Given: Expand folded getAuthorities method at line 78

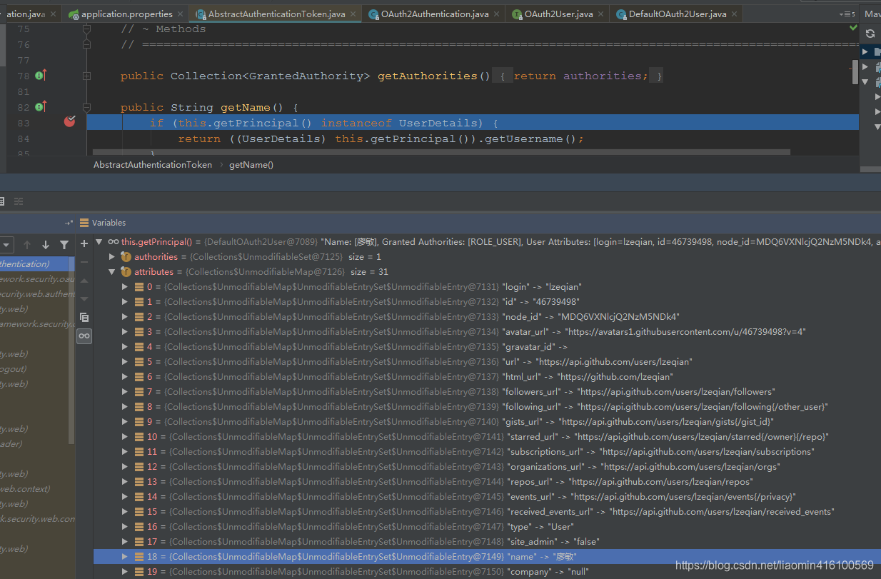Looking at the screenshot, I should tap(86, 76).
